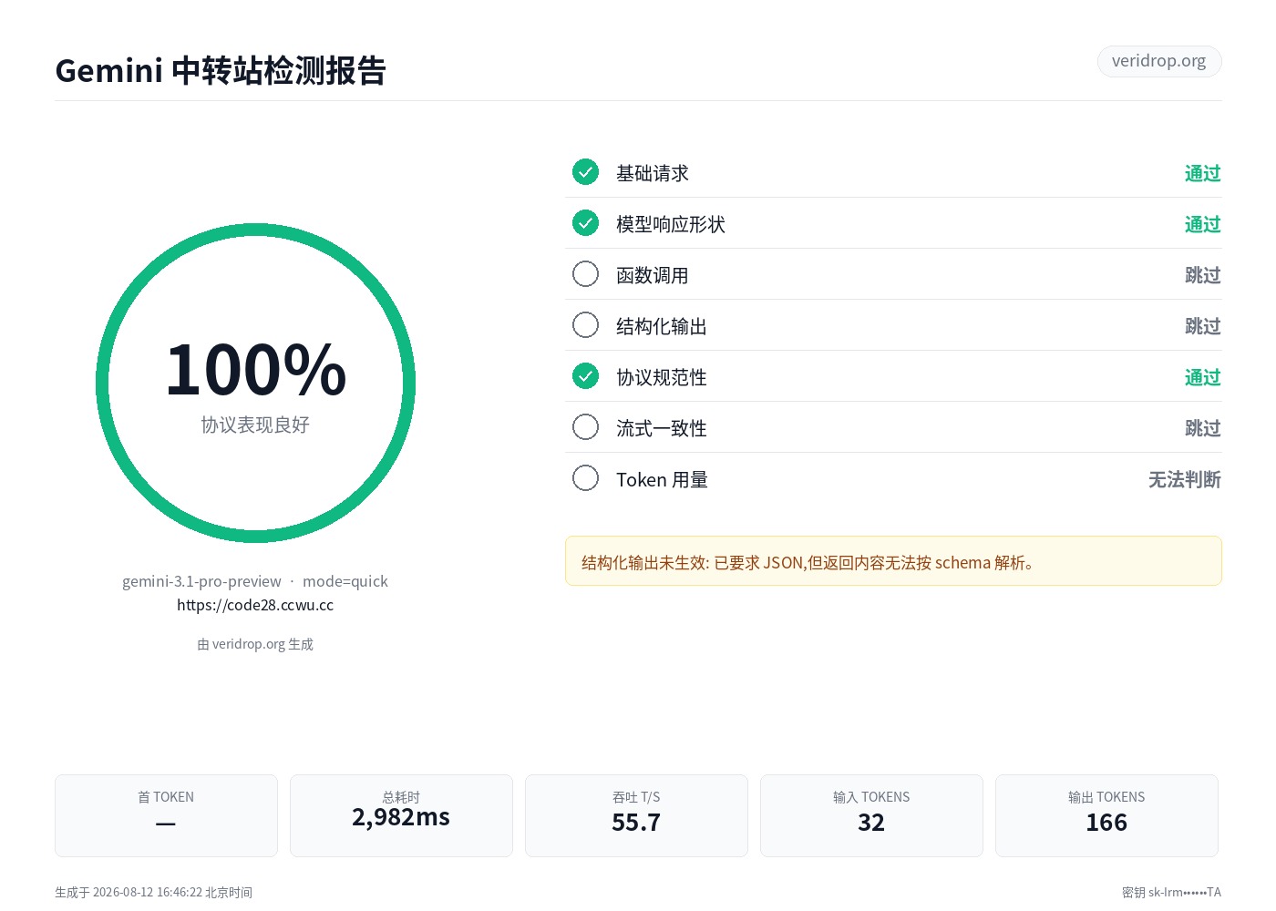The width and height of the screenshot is (1276, 911).
Task: Click the yellow 结构化输出未生效 warning banner
Action: pyautogui.click(x=893, y=561)
